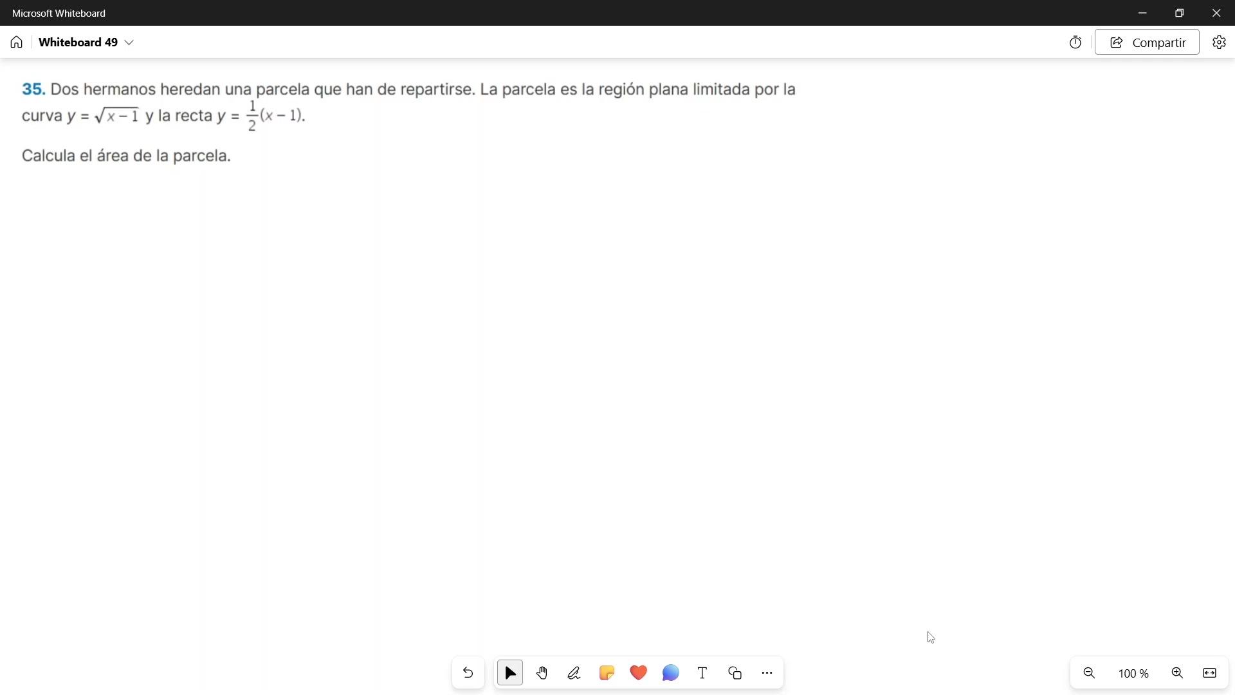Open the settings gear menu
1235x695 pixels.
[1219, 42]
